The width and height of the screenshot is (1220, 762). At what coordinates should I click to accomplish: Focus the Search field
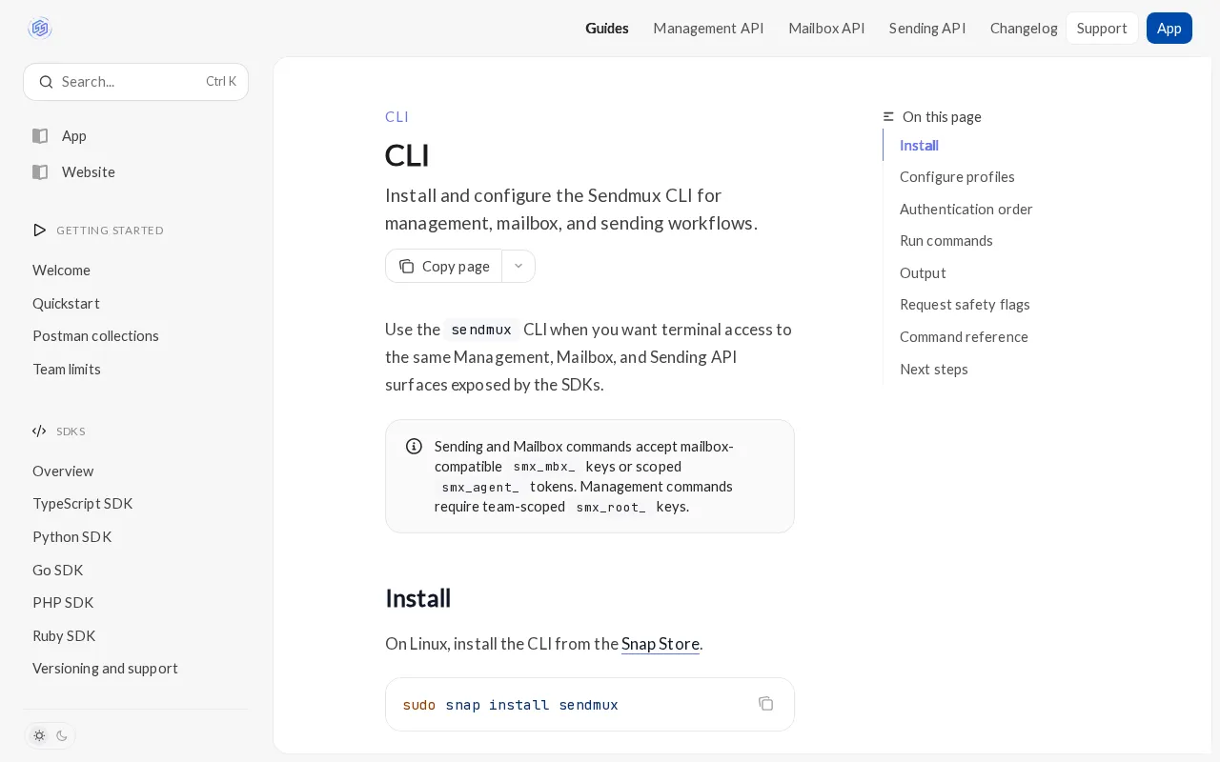coord(135,82)
